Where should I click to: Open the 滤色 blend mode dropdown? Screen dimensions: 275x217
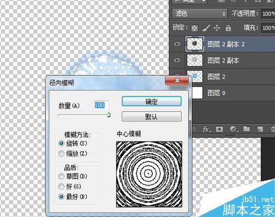[200, 14]
